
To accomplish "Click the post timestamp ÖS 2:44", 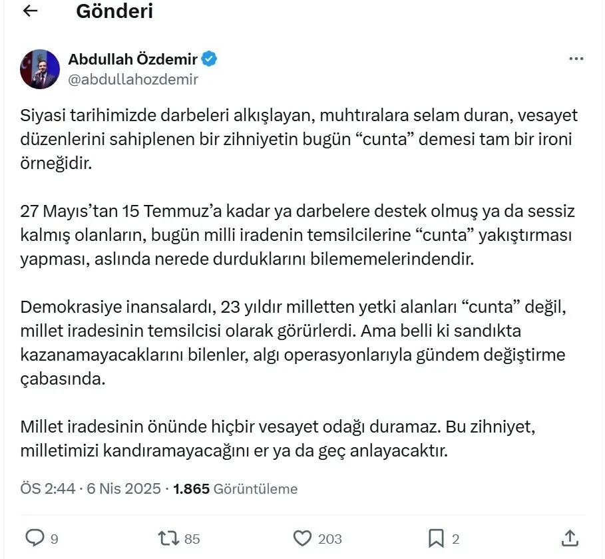I will (x=47, y=488).
